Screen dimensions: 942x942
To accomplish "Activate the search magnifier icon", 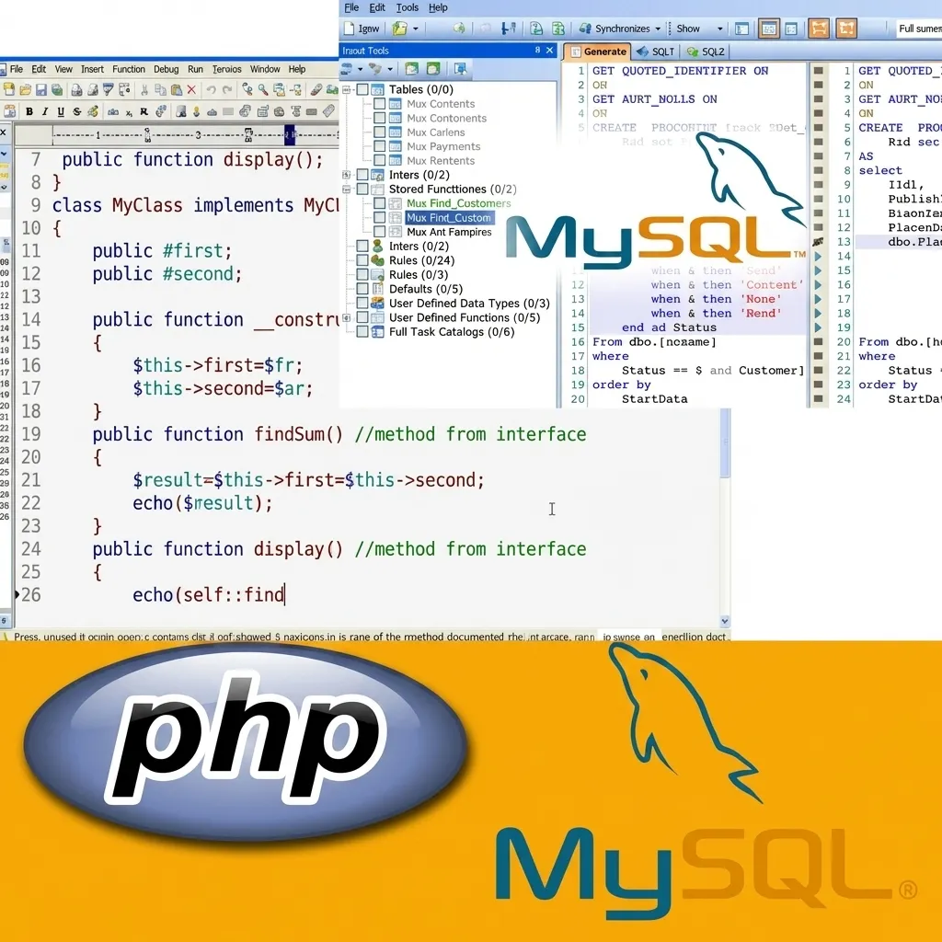I will pyautogui.click(x=261, y=89).
